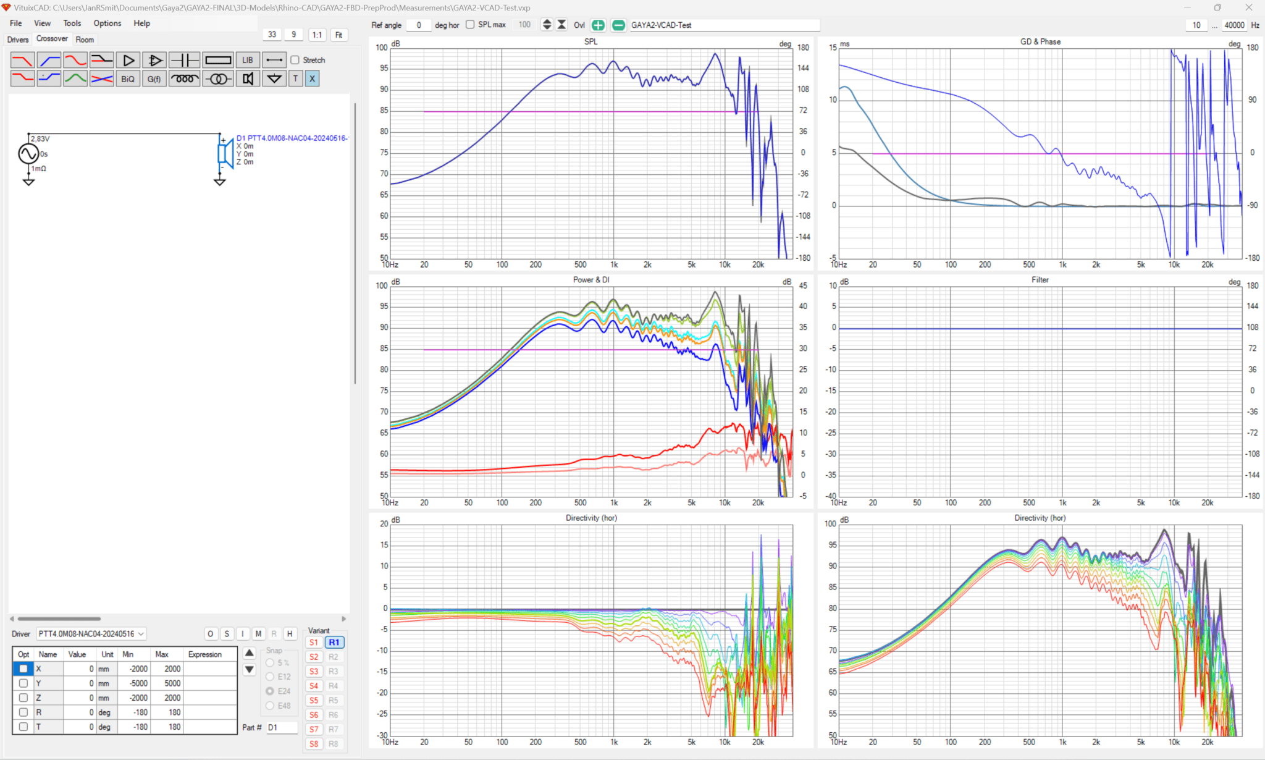The height and width of the screenshot is (760, 1265).
Task: Select driver D1 speaker symbol in schematic
Action: click(226, 153)
